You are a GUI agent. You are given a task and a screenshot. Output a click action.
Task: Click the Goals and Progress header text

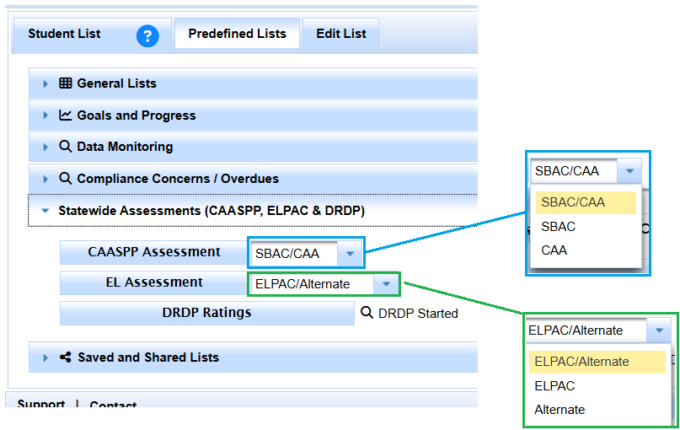137,116
